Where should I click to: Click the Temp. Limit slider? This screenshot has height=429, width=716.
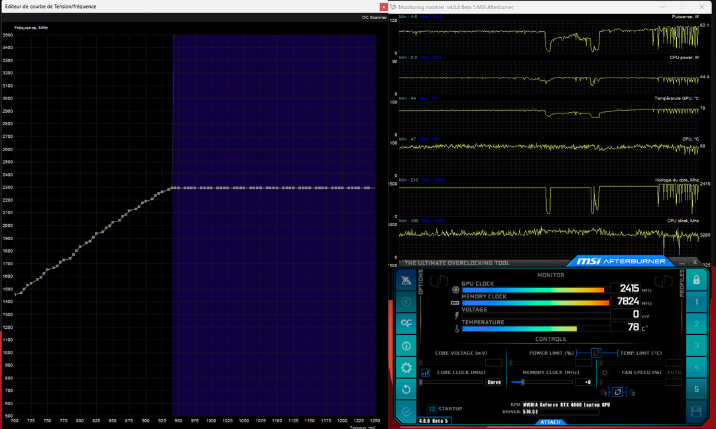point(631,363)
